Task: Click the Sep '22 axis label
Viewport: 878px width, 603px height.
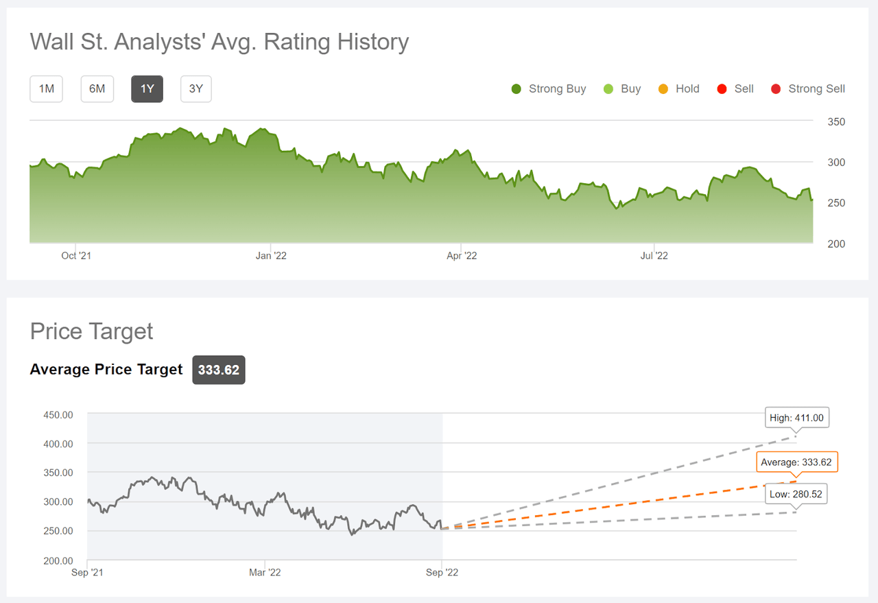Action: pos(442,573)
